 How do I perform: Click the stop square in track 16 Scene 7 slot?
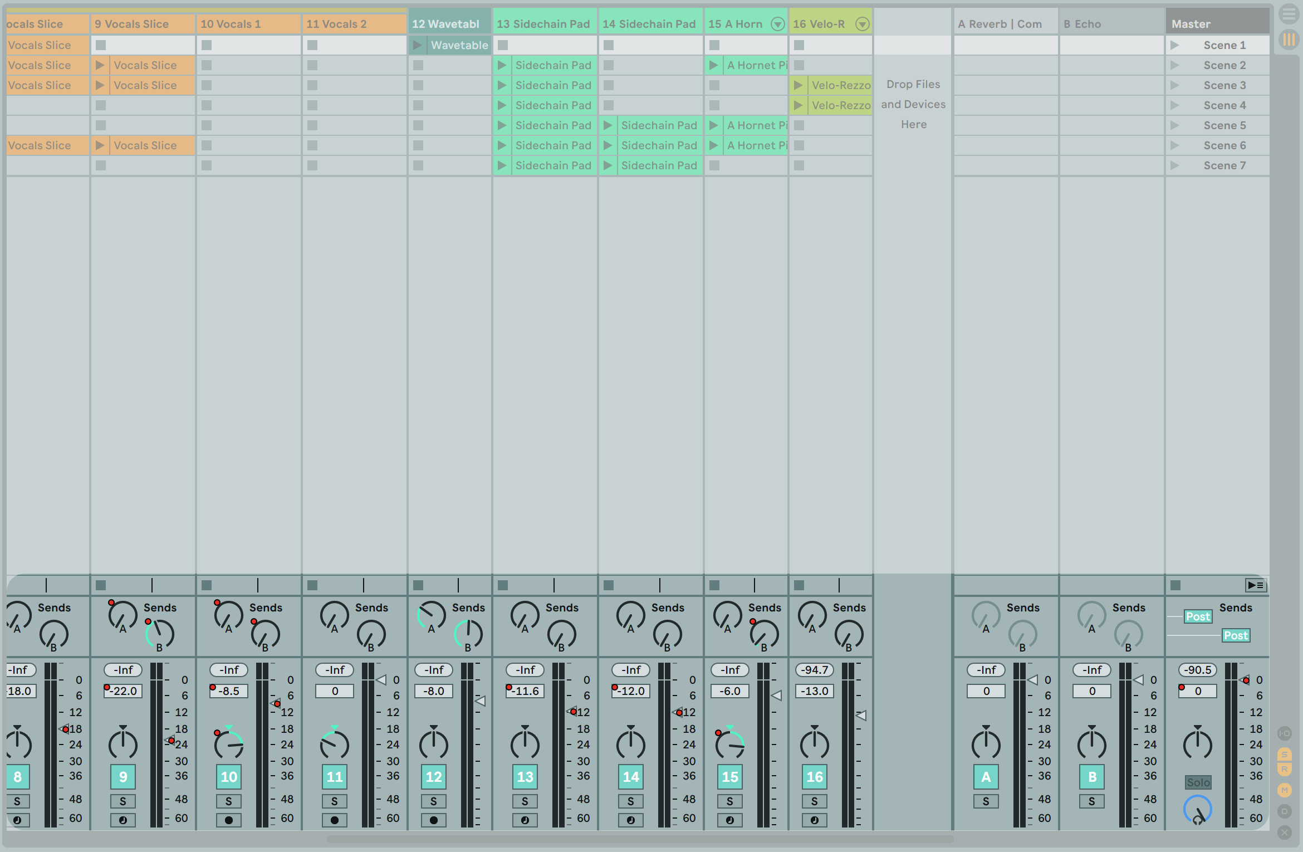click(799, 165)
